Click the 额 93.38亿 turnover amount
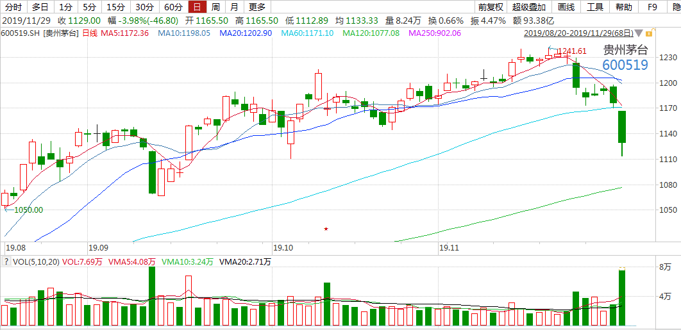The height and width of the screenshot is (330, 681). (534, 21)
